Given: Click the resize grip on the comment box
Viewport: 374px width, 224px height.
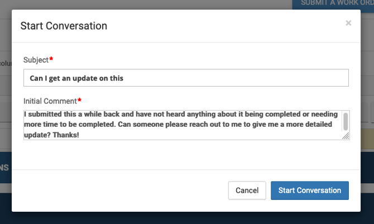Looking at the screenshot, I should [346, 136].
